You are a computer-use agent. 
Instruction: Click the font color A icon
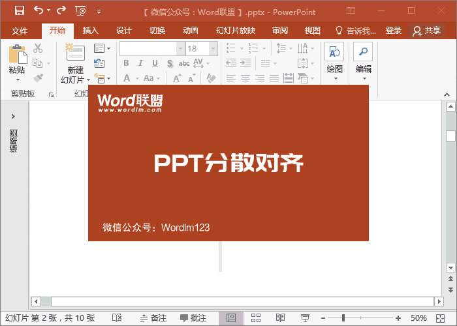tap(127, 78)
